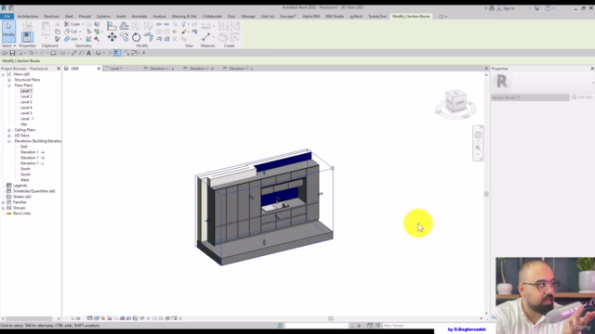Screen dimensions: 595x334
Task: Open the Type Selector in Properties
Action: [543, 83]
